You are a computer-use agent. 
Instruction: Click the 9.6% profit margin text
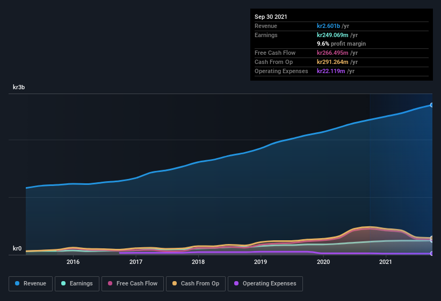[x=342, y=44]
